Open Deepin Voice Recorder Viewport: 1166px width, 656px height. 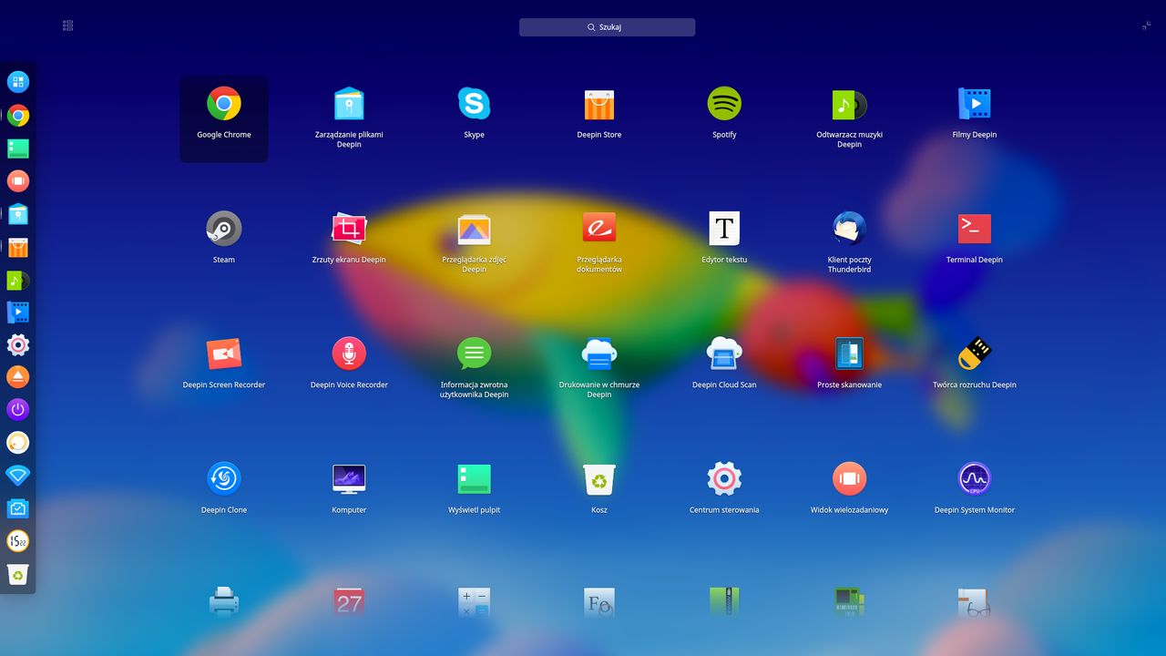(x=349, y=354)
